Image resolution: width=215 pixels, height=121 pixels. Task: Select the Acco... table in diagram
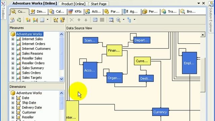90,70
